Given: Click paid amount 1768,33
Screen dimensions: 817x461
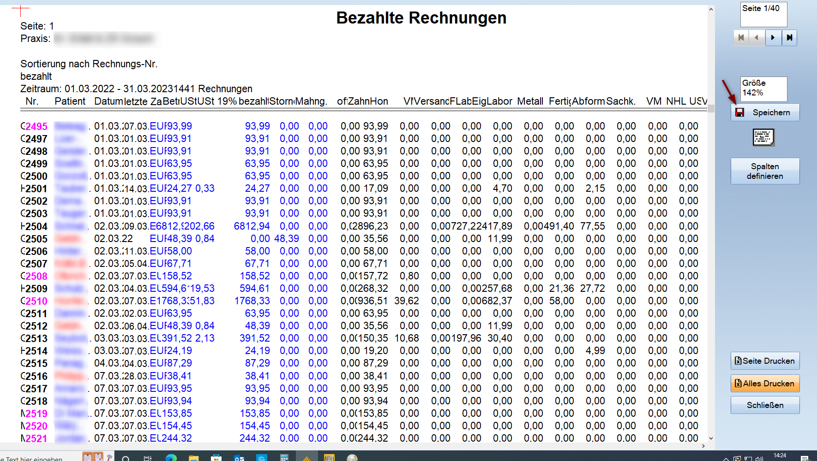Looking at the screenshot, I should coord(252,301).
